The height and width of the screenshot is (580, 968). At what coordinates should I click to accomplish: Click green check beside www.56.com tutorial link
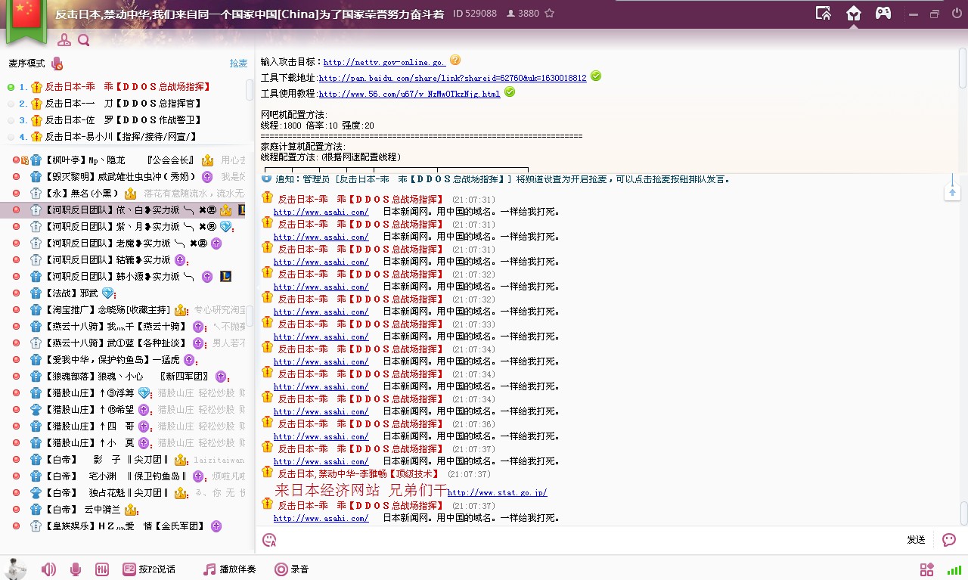point(510,91)
